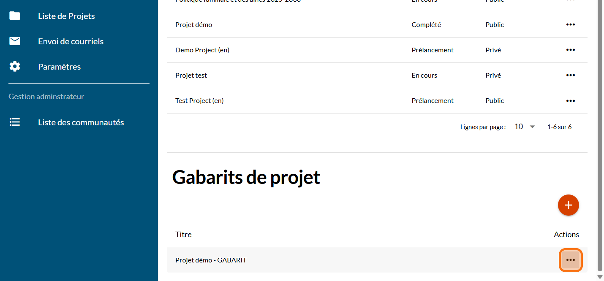Open actions menu for Projet démo row
Screen dimensions: 604x281
(x=570, y=25)
